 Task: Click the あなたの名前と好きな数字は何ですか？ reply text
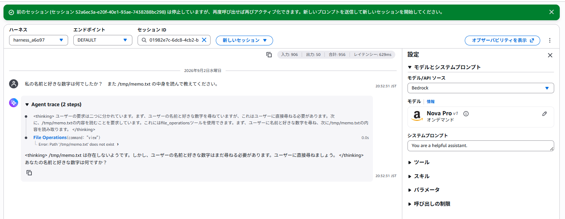[66, 162]
